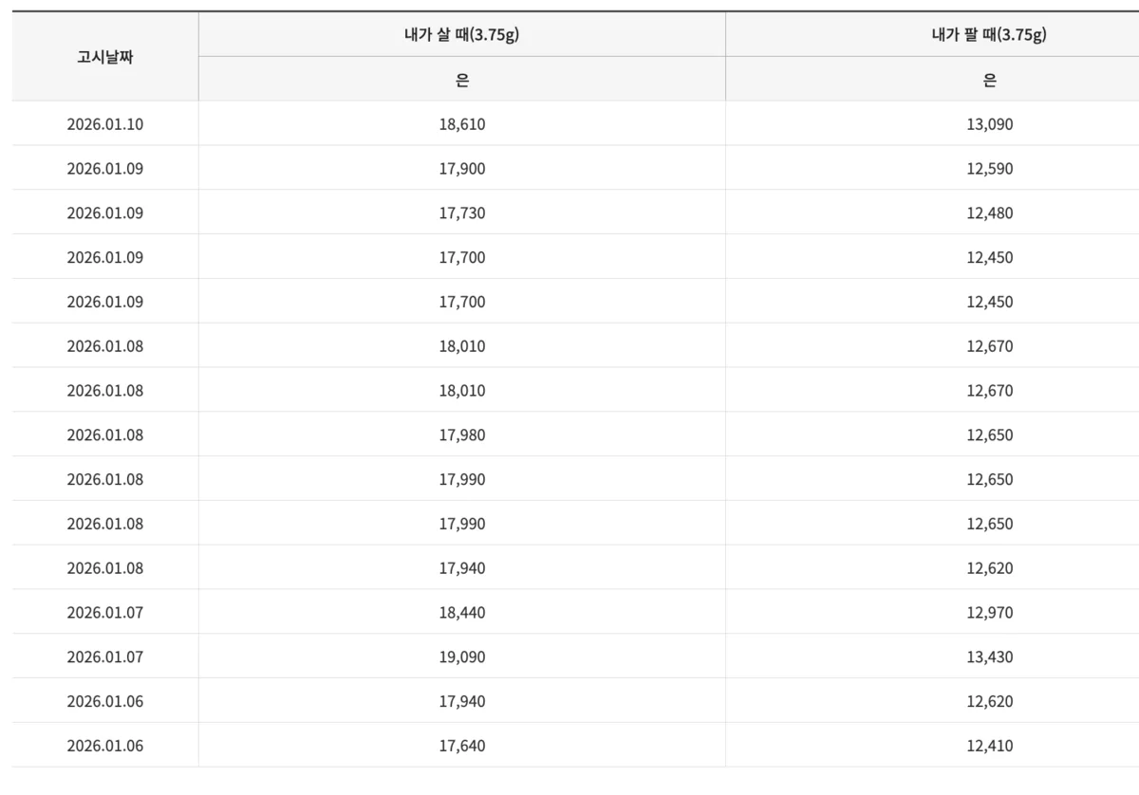Click the 내가 팔 때(3.75g) header
This screenshot has height=795, width=1139.
[989, 35]
